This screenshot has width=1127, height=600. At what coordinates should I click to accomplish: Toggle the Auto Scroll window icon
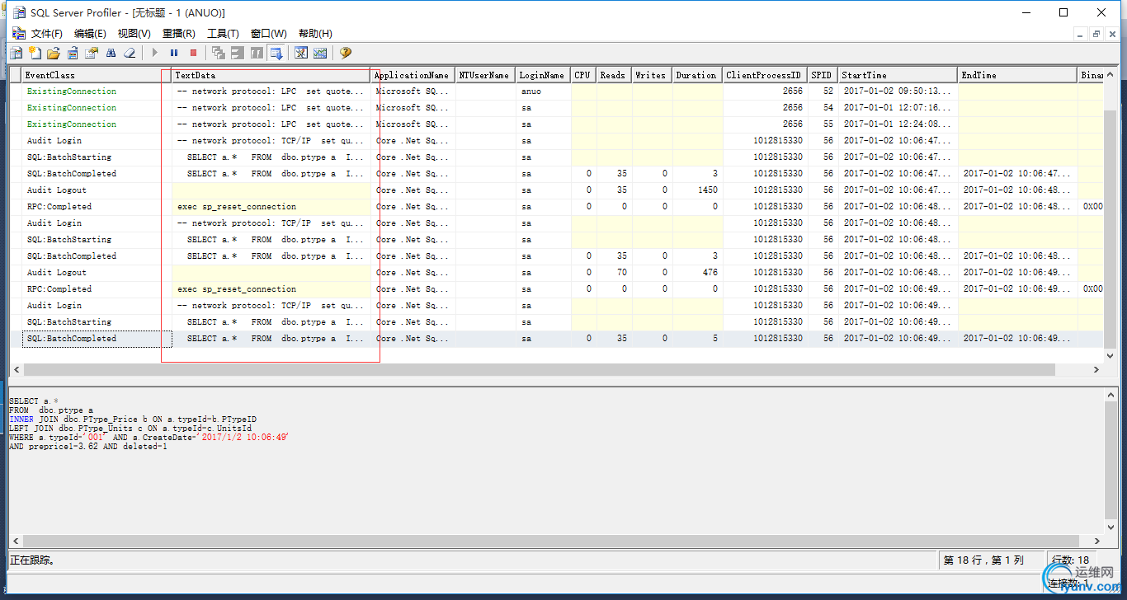[x=276, y=53]
